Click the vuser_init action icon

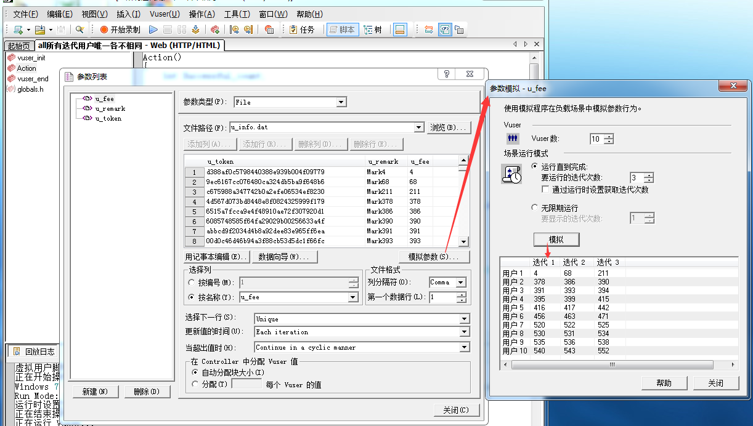[11, 58]
